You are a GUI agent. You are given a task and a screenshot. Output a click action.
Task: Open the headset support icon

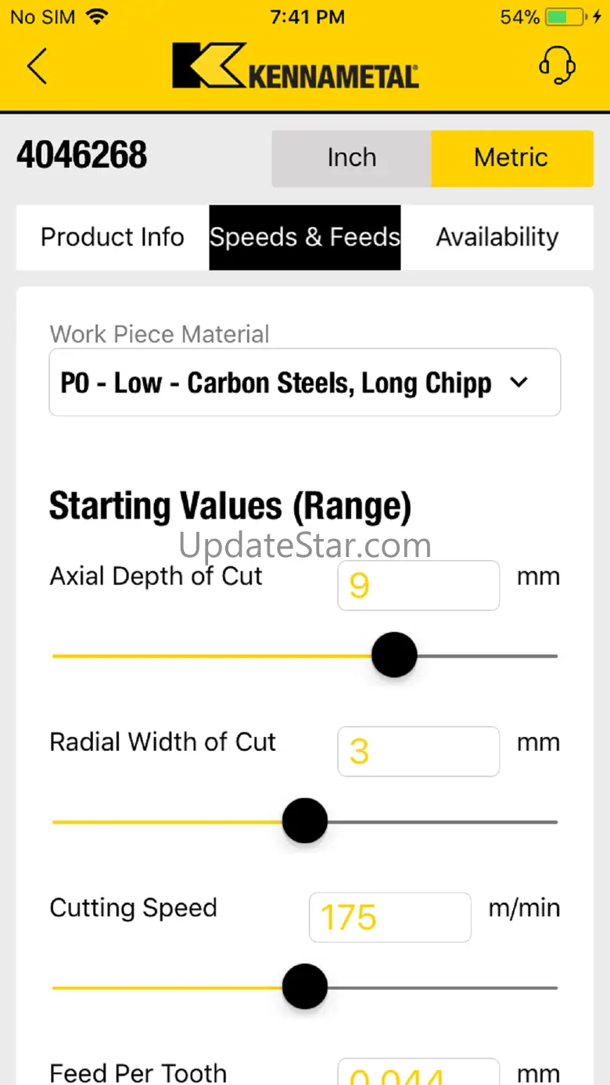pos(558,65)
